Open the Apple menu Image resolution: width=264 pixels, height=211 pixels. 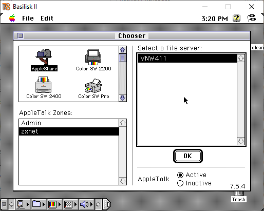(12, 18)
